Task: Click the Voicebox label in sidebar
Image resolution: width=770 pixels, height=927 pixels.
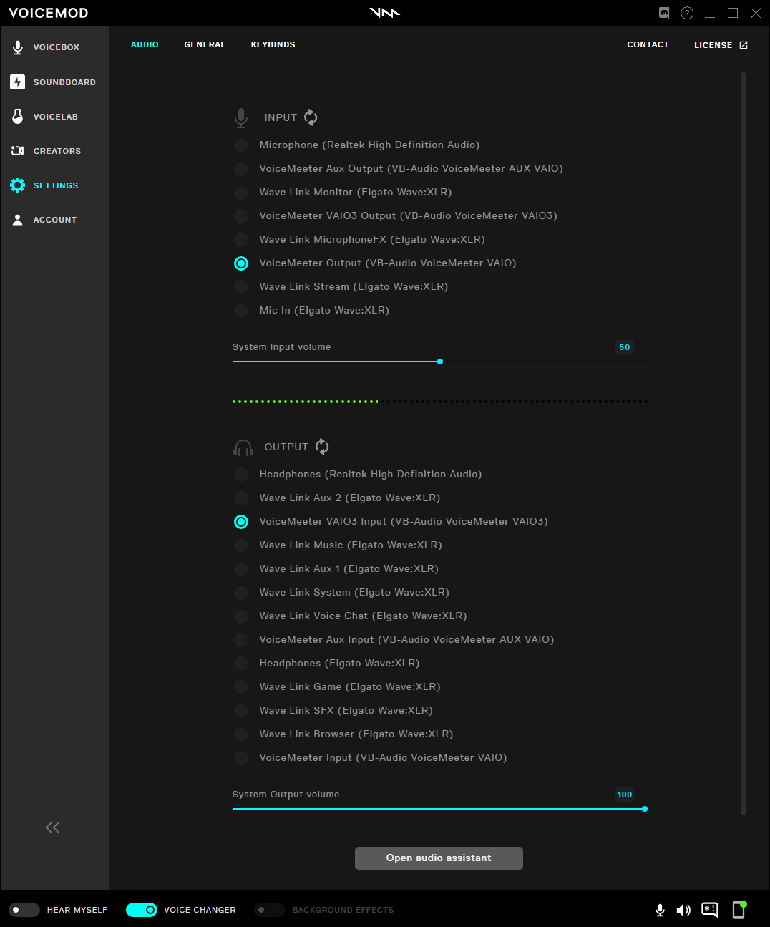Action: (57, 47)
